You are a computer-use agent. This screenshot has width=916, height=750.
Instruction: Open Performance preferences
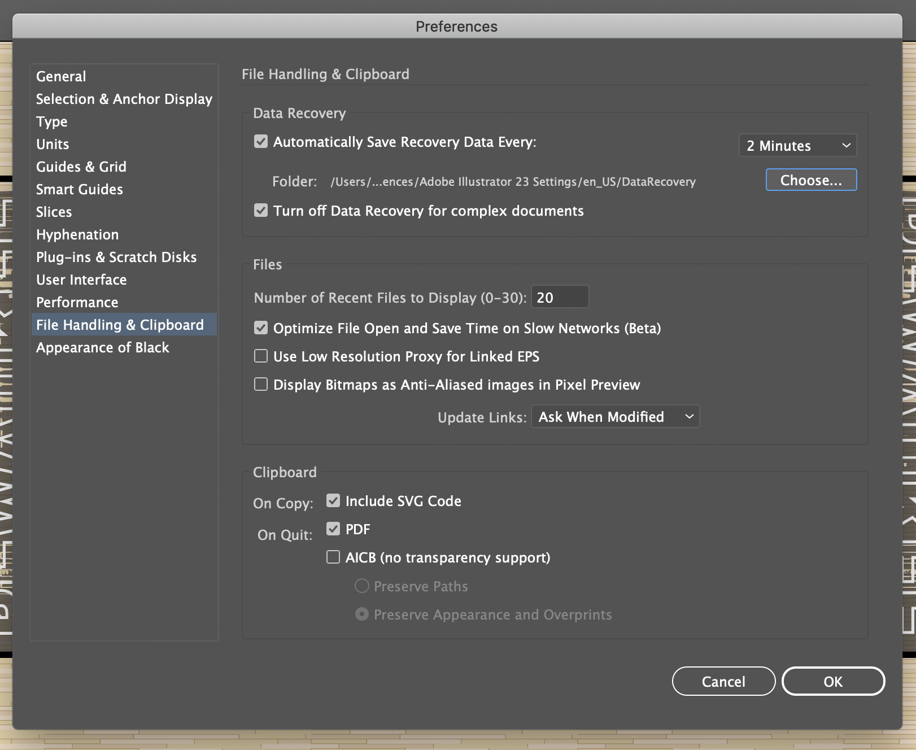(x=77, y=302)
